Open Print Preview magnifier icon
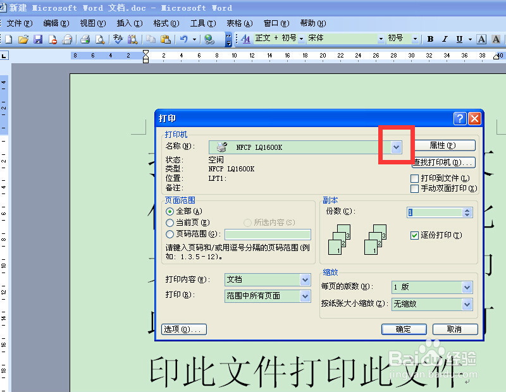 pos(100,39)
